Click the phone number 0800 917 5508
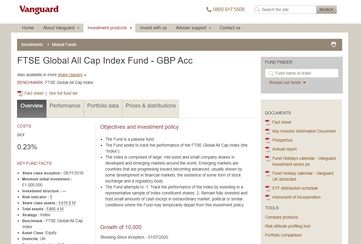Screen dimensions: 361x244 pyautogui.click(x=229, y=10)
